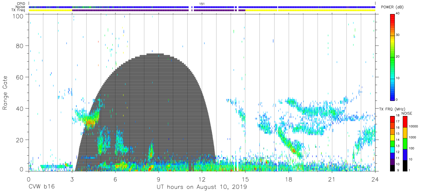422x194 pixels.
Task: Select the CPID row label
Action: point(22,4)
